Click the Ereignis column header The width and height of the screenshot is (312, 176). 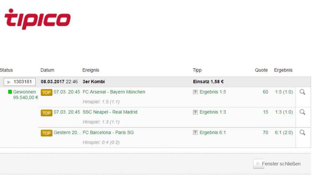(x=91, y=70)
